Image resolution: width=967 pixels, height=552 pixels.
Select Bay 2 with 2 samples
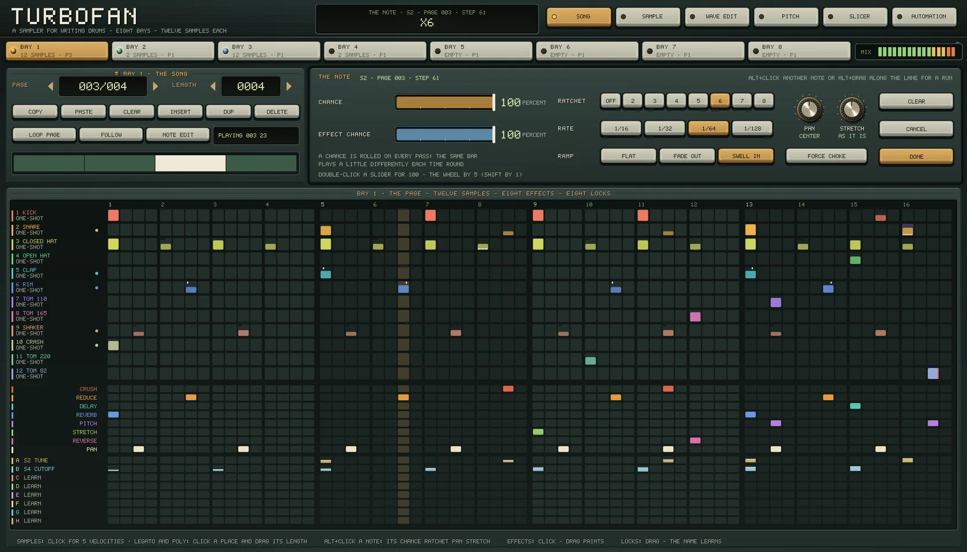163,51
